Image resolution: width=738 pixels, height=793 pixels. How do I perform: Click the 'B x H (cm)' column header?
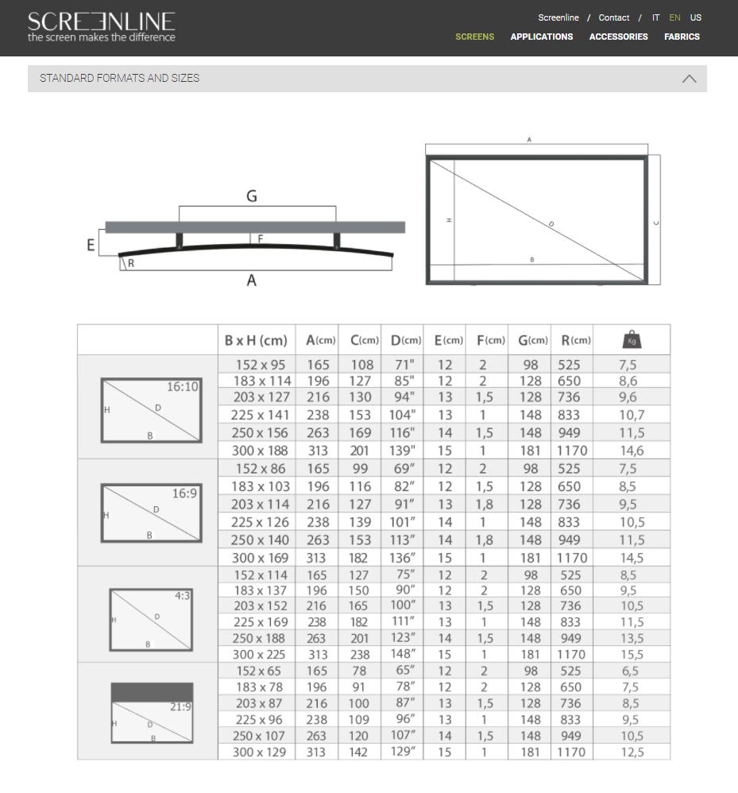tap(256, 340)
